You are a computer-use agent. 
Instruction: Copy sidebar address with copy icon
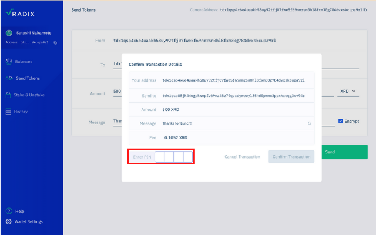[x=55, y=43]
